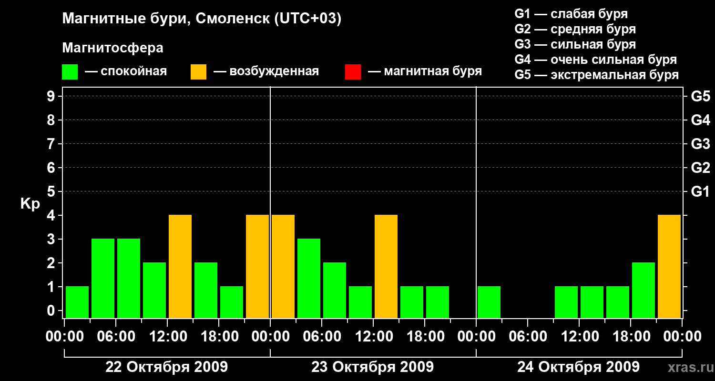Click the green 'спокойная' legend swatch
Image resolution: width=715 pixels, height=381 pixels.
click(x=70, y=72)
